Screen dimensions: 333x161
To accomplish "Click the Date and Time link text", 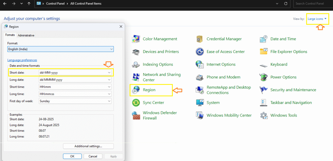I will tap(283, 39).
